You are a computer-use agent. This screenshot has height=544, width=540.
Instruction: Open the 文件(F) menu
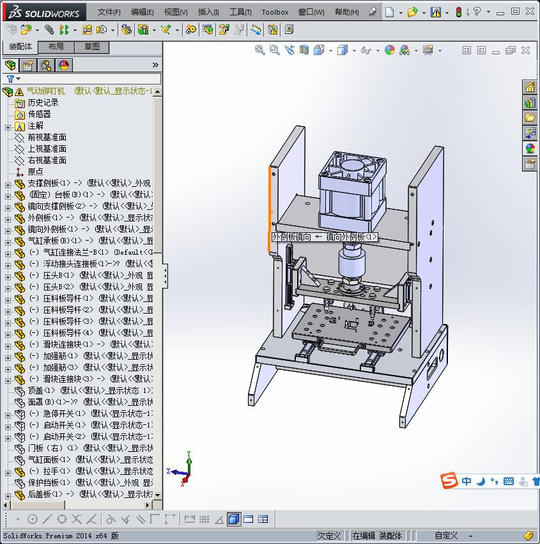pyautogui.click(x=109, y=12)
